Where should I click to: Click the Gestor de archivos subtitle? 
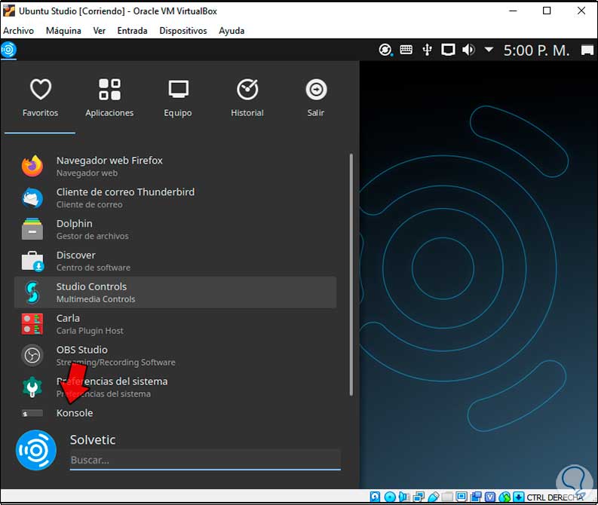93,237
